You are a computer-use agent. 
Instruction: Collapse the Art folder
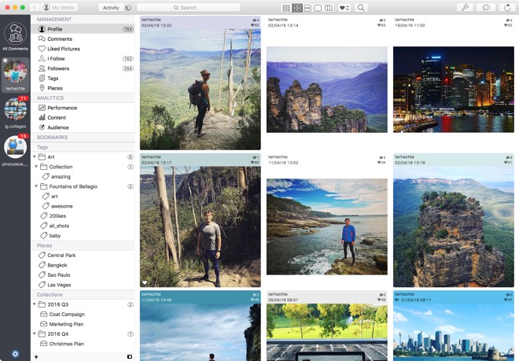pyautogui.click(x=35, y=157)
